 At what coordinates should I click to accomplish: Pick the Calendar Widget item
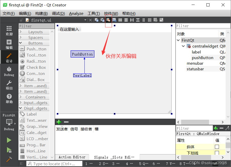click(34, 133)
